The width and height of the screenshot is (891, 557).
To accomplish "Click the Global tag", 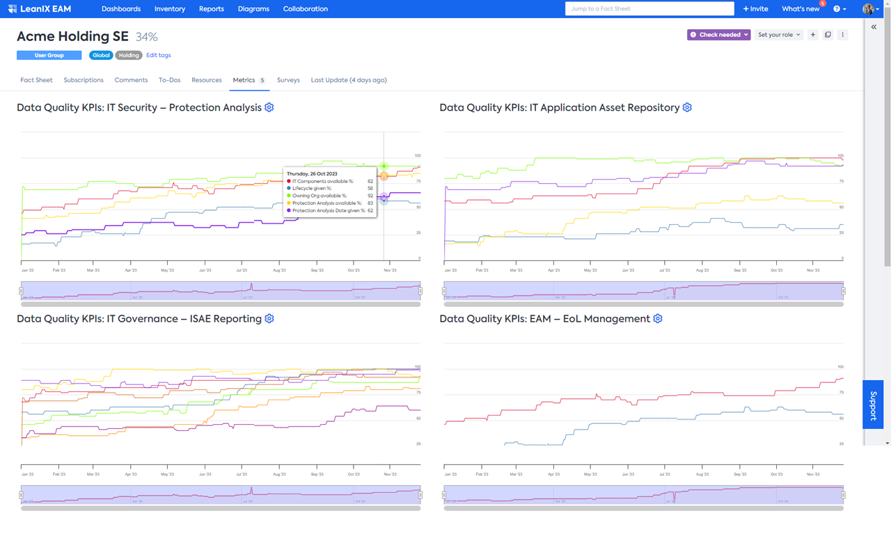I will click(x=101, y=55).
